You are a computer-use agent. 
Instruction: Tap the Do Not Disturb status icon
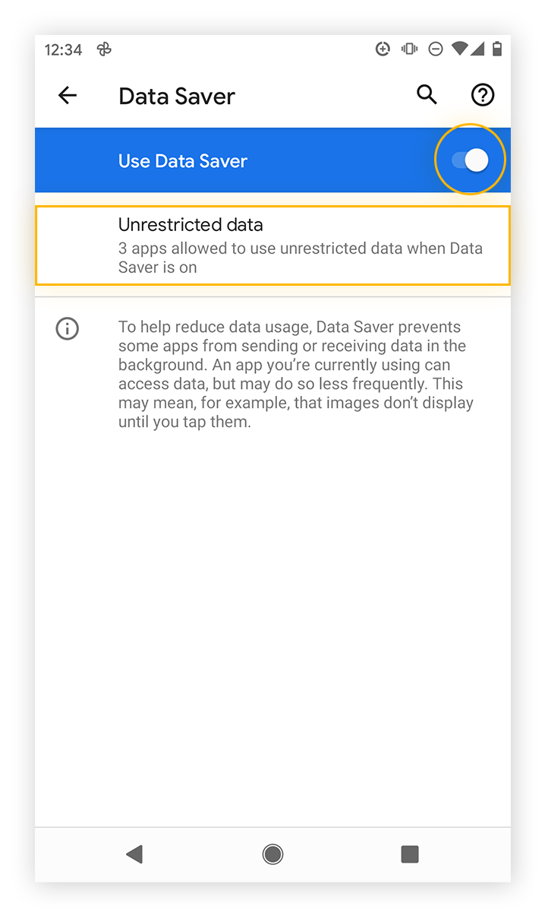(435, 49)
